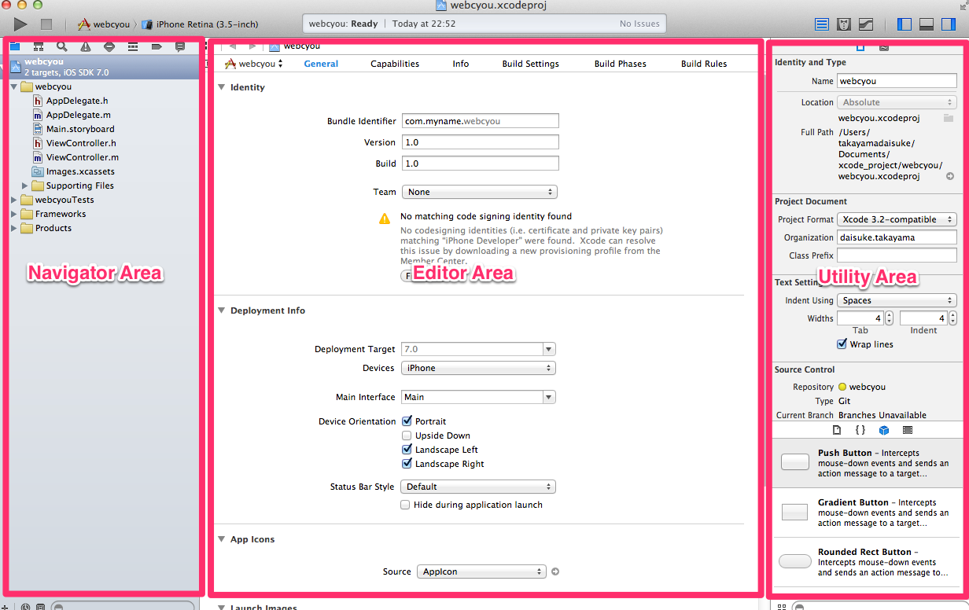Show the Object library cube icon
Viewport: 969px width, 610px height.
pos(884,430)
